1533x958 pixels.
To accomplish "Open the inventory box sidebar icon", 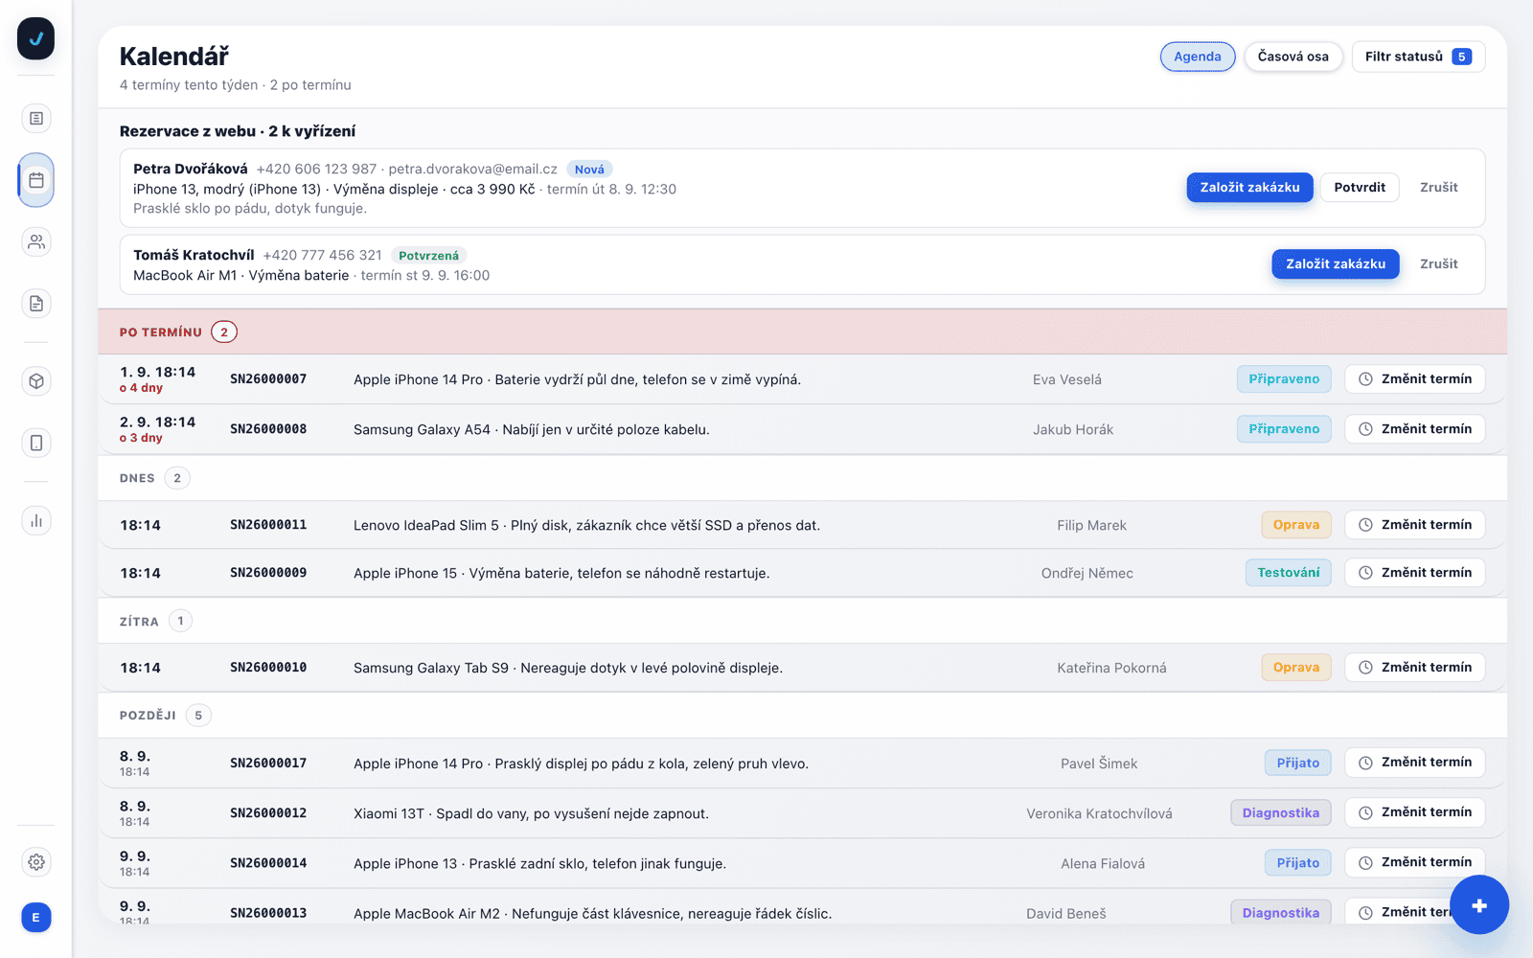I will (x=36, y=381).
